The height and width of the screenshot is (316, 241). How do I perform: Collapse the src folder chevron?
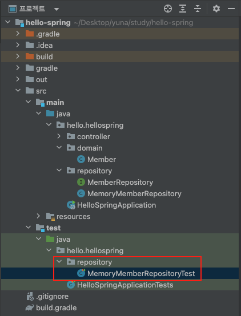18,91
